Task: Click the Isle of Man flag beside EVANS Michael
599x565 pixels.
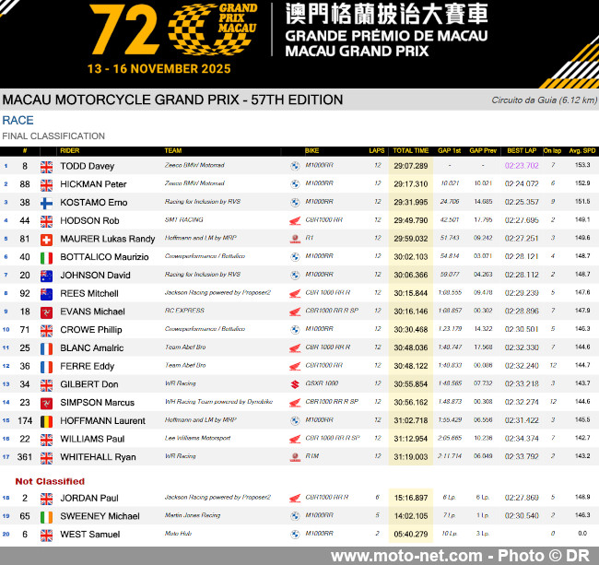Action: [46, 312]
